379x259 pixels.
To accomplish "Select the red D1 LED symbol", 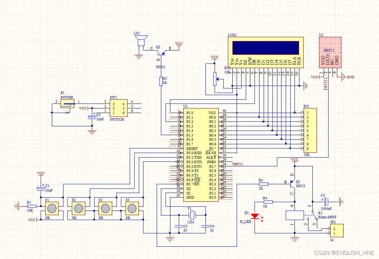I will [x=255, y=217].
